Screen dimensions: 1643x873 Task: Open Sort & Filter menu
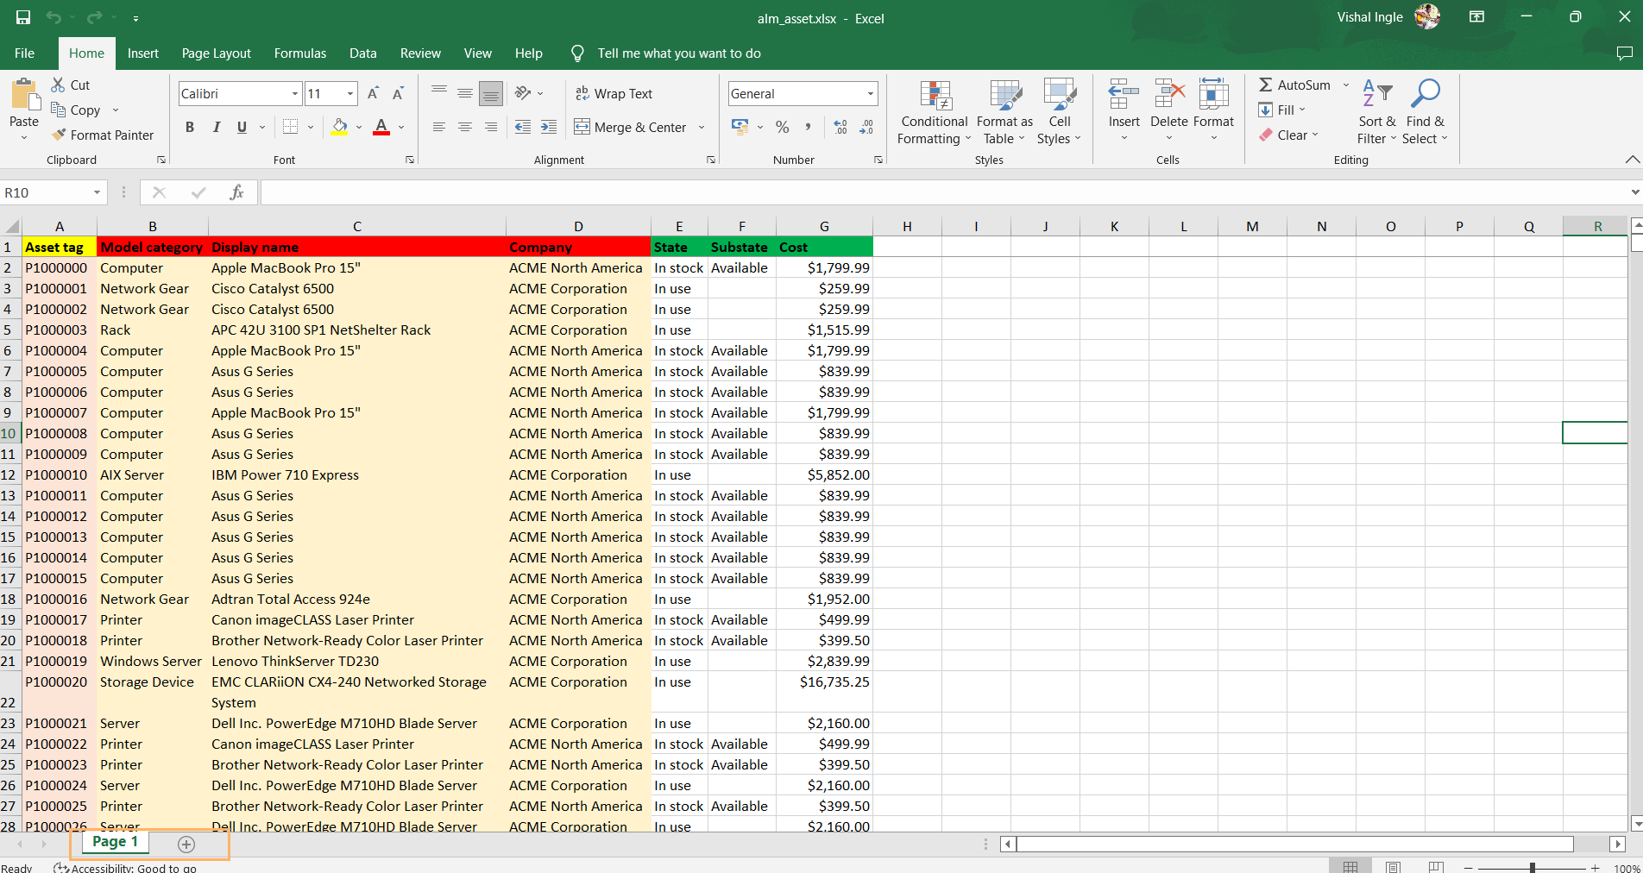(1376, 112)
